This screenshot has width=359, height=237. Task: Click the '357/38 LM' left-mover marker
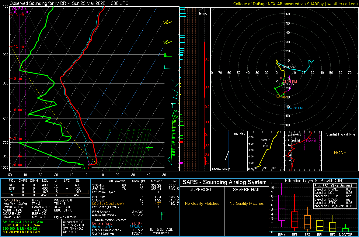pos(295,108)
